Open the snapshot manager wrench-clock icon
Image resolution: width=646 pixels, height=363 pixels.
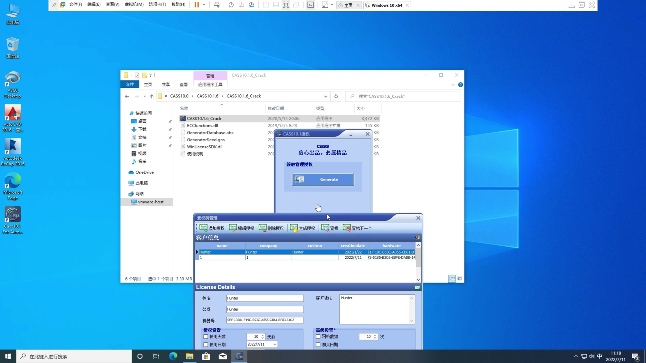tap(251, 5)
